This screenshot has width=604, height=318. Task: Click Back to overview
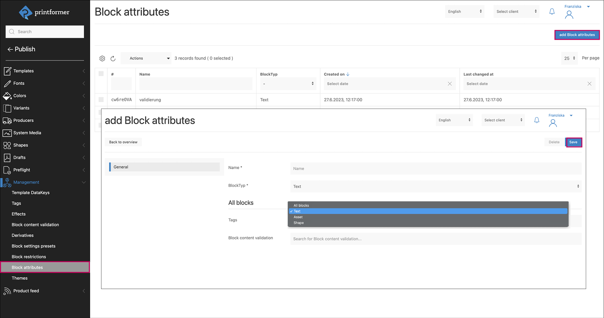[123, 142]
